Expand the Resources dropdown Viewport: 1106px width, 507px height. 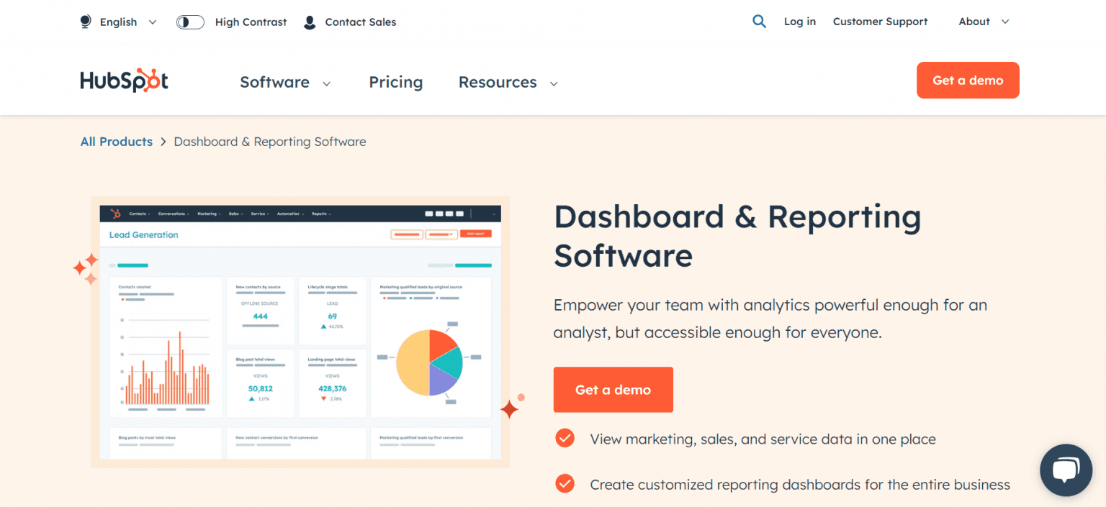point(508,82)
